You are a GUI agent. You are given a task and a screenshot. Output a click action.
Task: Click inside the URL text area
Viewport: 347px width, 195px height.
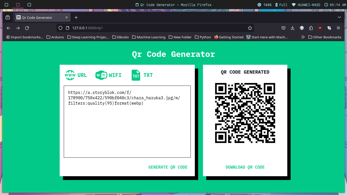(x=127, y=122)
